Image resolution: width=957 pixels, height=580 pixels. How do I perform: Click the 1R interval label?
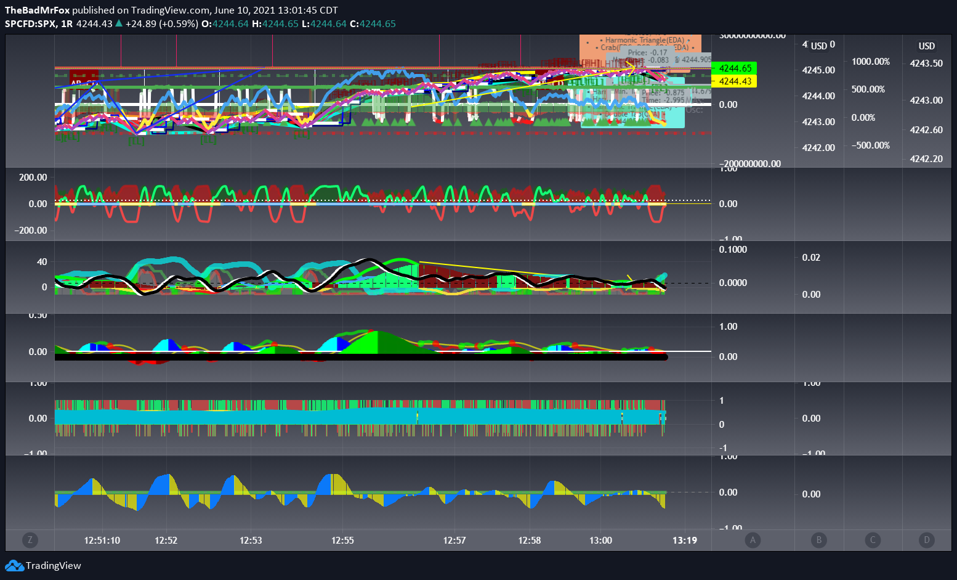[67, 24]
